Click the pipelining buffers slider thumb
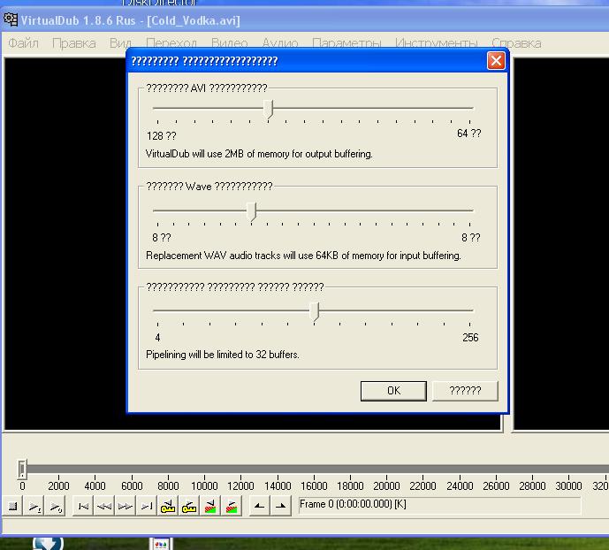This screenshot has height=550, width=609. pos(314,311)
